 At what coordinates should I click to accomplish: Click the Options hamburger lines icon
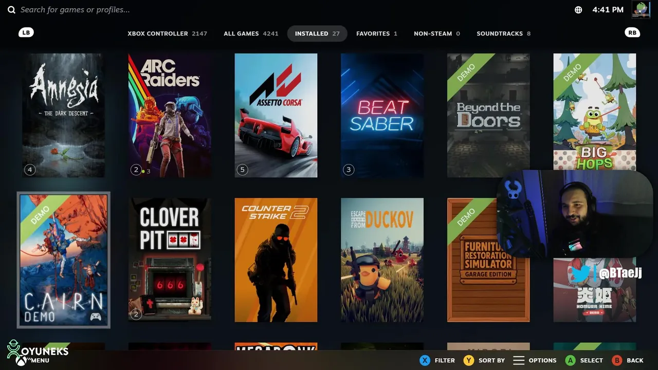(519, 360)
